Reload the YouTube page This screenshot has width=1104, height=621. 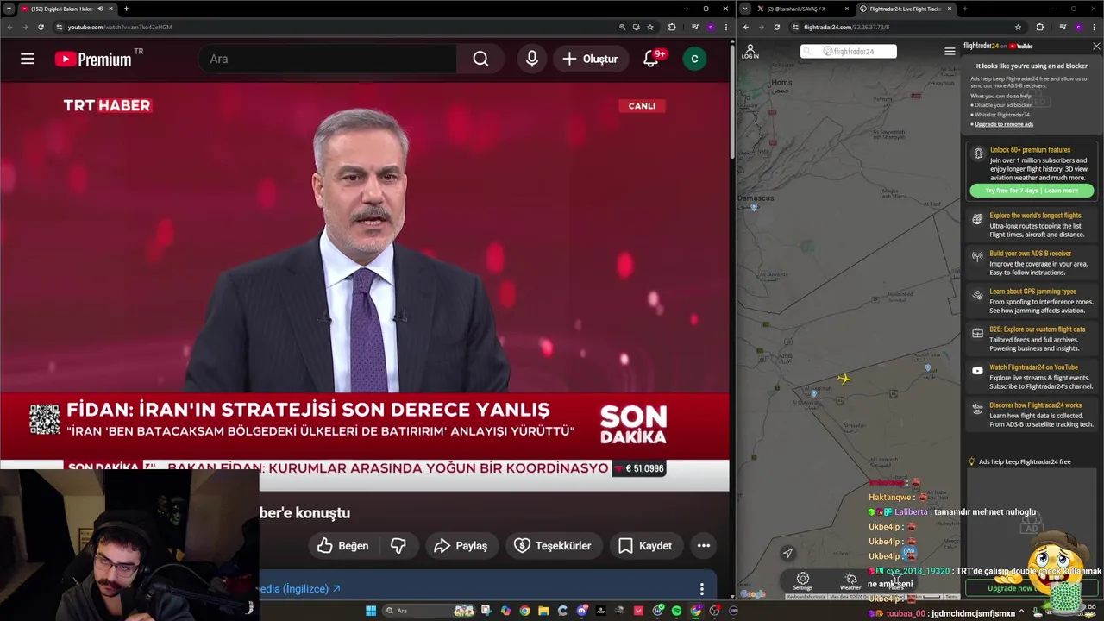tap(41, 27)
